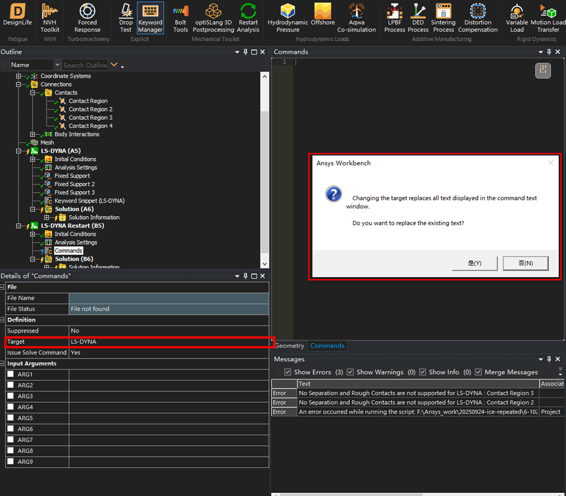Click the Outline panel vertical scrollbar
This screenshot has height=496, width=566.
264,176
